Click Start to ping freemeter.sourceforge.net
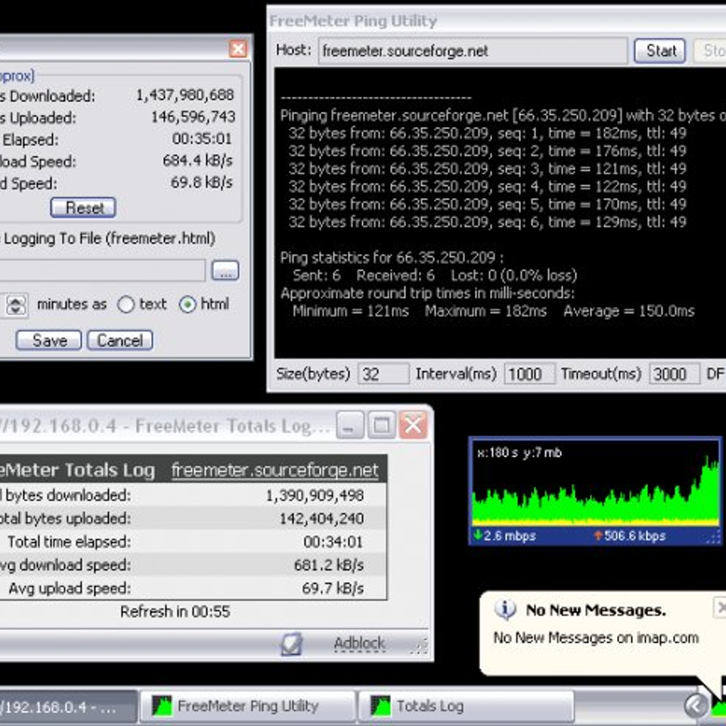Screen dimensions: 726x726 (659, 51)
